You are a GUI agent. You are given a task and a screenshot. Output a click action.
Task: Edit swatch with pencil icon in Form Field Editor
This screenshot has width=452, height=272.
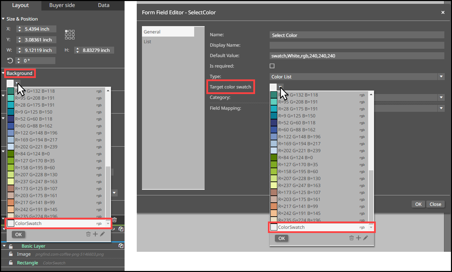click(x=365, y=238)
